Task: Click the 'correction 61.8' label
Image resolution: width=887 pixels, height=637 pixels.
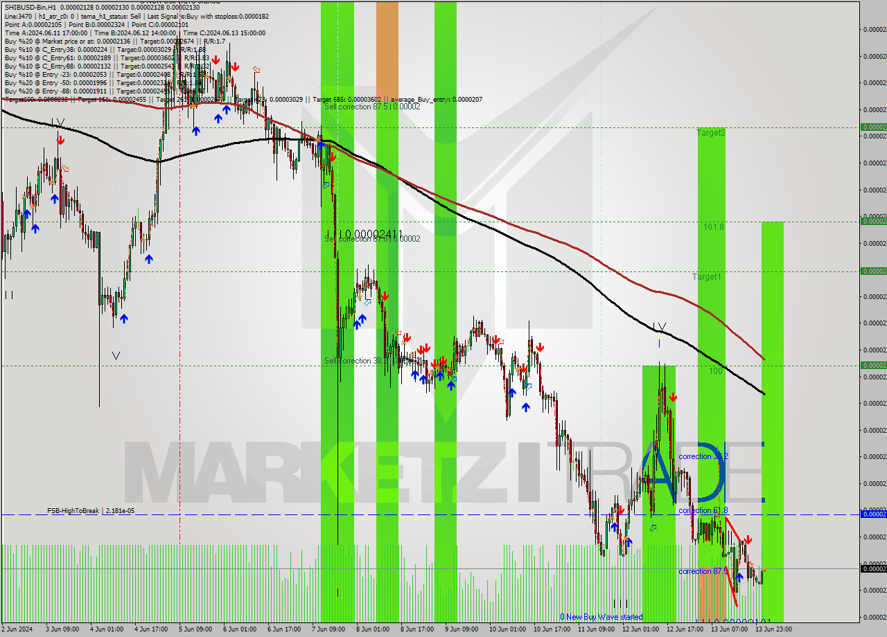Action: click(x=703, y=510)
